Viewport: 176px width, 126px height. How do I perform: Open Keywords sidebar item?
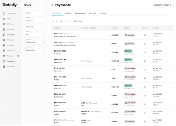[x=9, y=40]
